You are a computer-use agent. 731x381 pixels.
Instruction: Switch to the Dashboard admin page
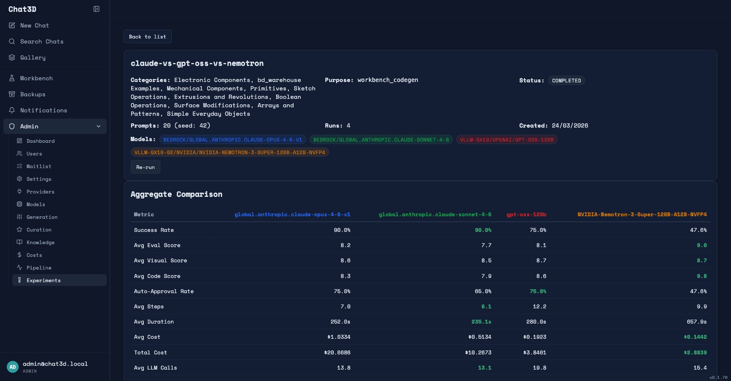(41, 141)
